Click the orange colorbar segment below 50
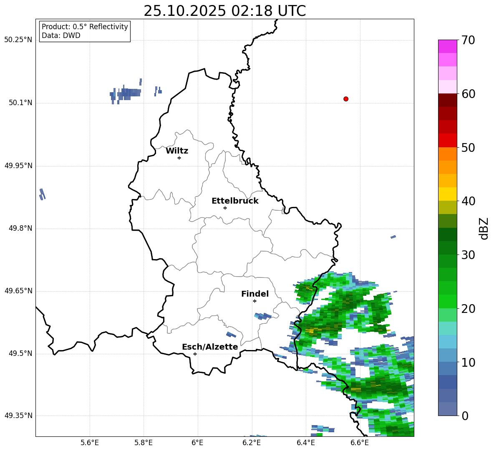The width and height of the screenshot is (494, 451). (x=447, y=154)
